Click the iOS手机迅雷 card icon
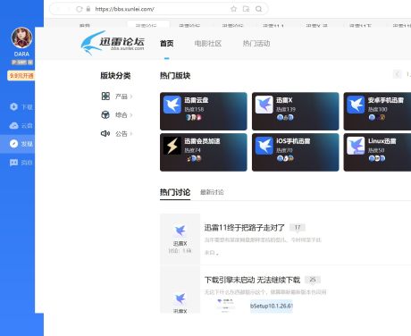 pyautogui.click(x=264, y=146)
